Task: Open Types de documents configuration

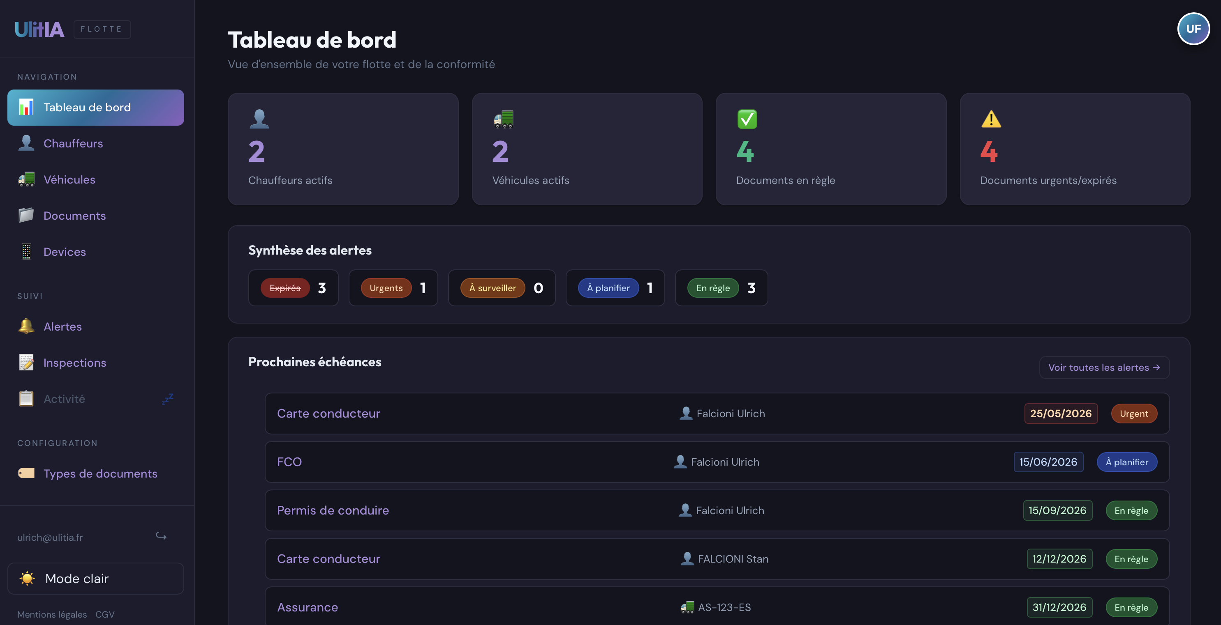Action: [96, 473]
